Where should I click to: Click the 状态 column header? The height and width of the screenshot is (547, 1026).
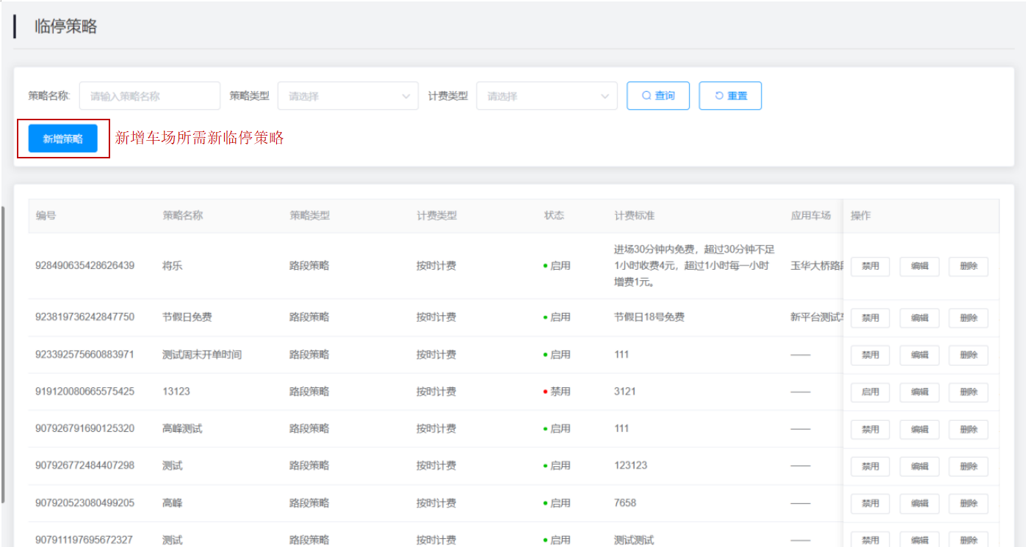[554, 216]
